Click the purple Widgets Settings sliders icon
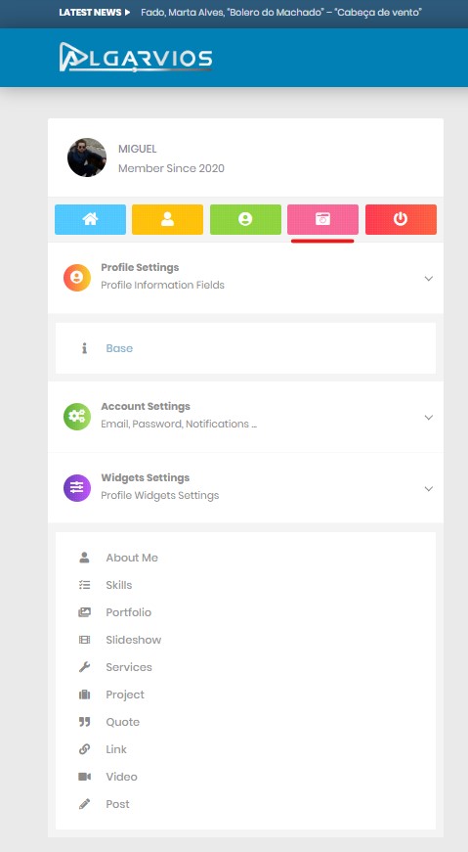 [x=77, y=488]
